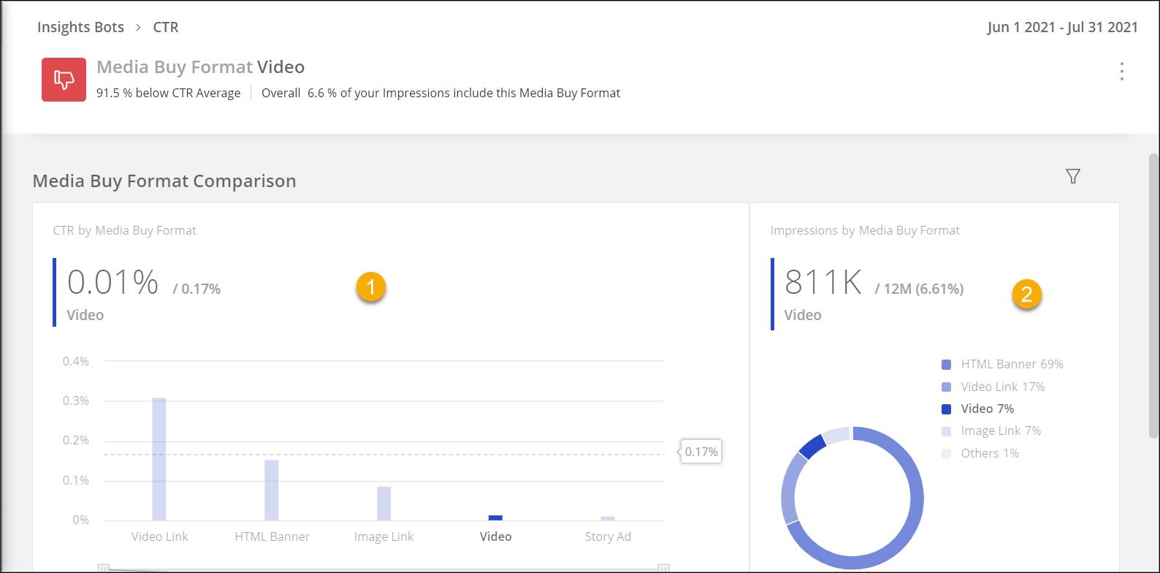1160x573 pixels.
Task: Select the Video Link bar in chart
Action: (x=159, y=459)
